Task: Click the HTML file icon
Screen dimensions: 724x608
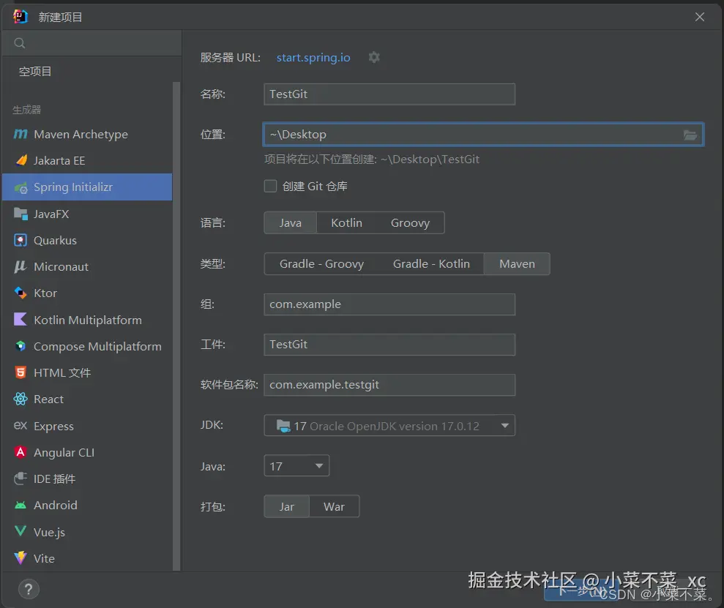Action: coord(20,372)
